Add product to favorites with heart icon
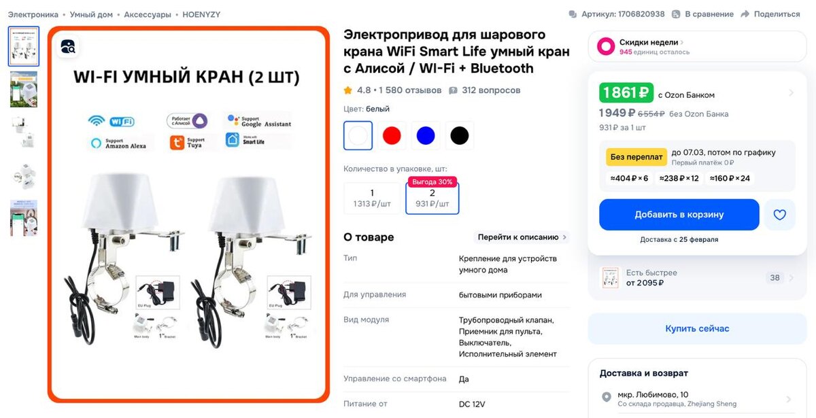This screenshot has height=418, width=816. (779, 215)
